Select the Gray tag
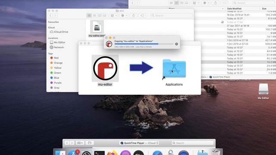The width and height of the screenshot is (276, 155). click(55, 87)
